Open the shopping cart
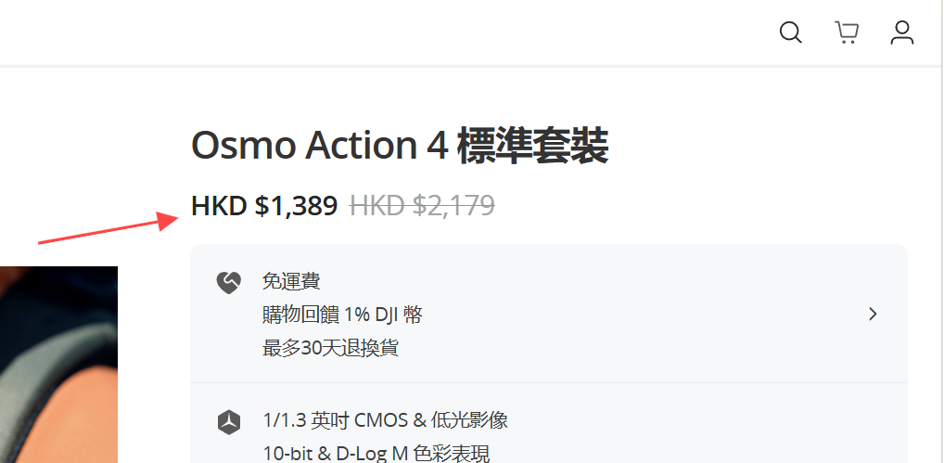Image resolution: width=944 pixels, height=463 pixels. [x=847, y=33]
